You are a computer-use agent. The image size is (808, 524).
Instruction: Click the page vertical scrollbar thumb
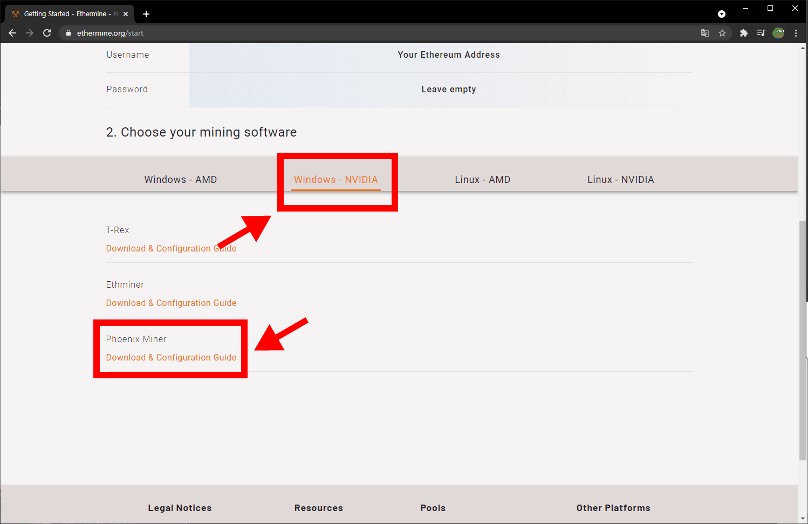point(803,340)
